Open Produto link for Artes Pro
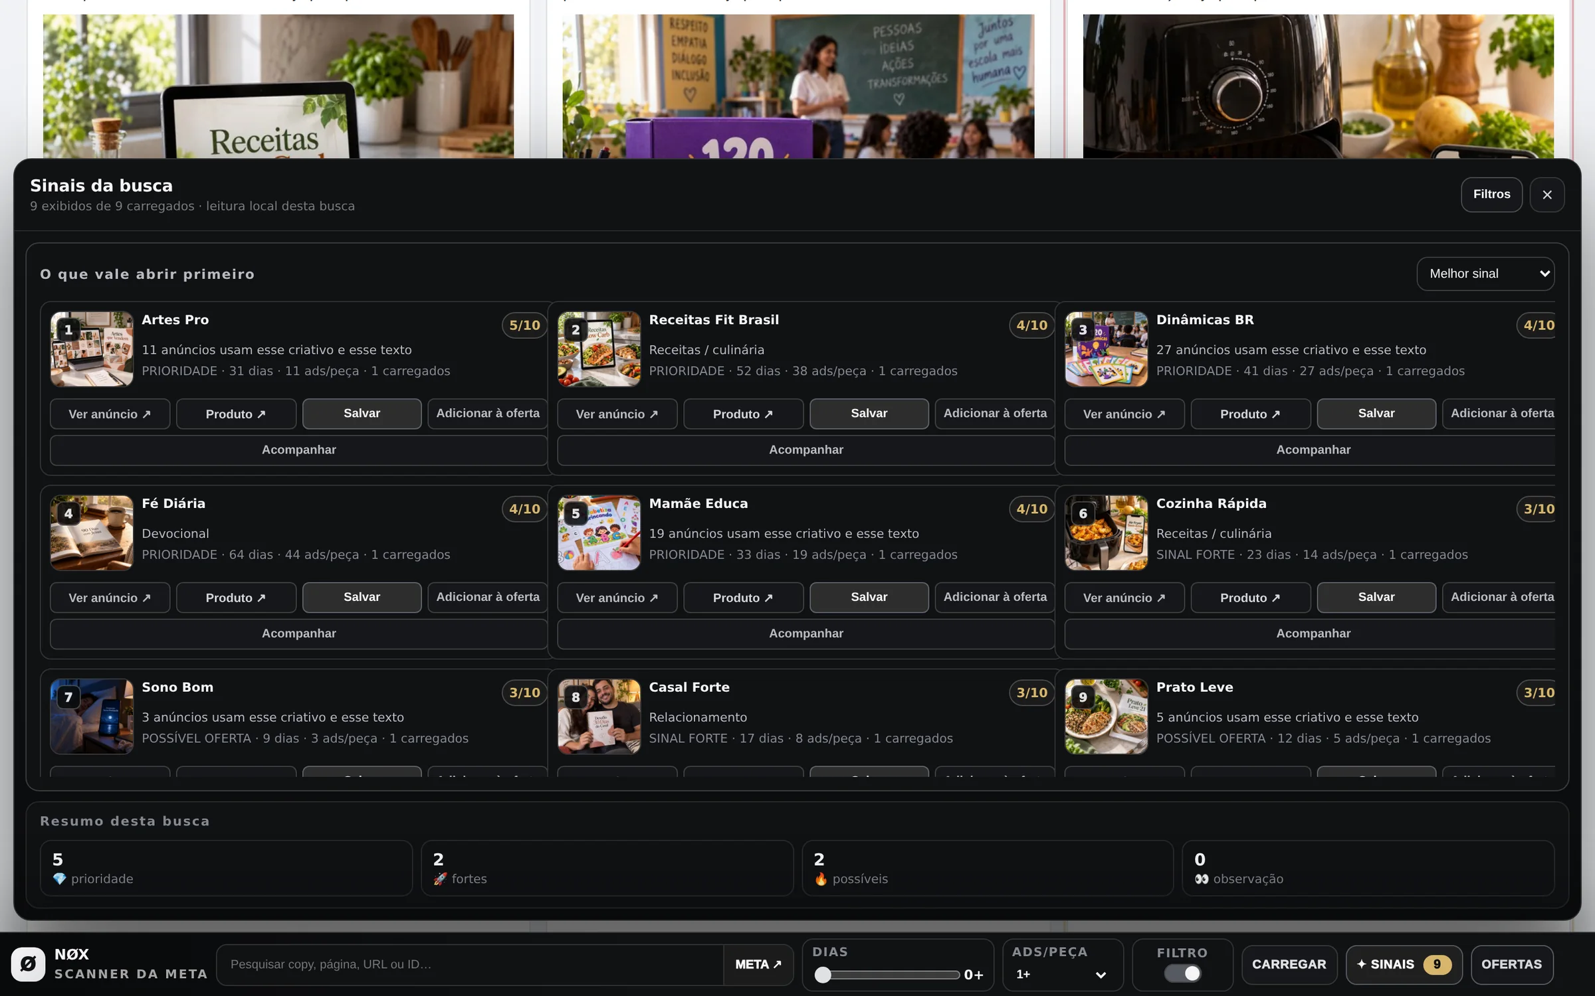This screenshot has height=996, width=1595. pos(236,414)
